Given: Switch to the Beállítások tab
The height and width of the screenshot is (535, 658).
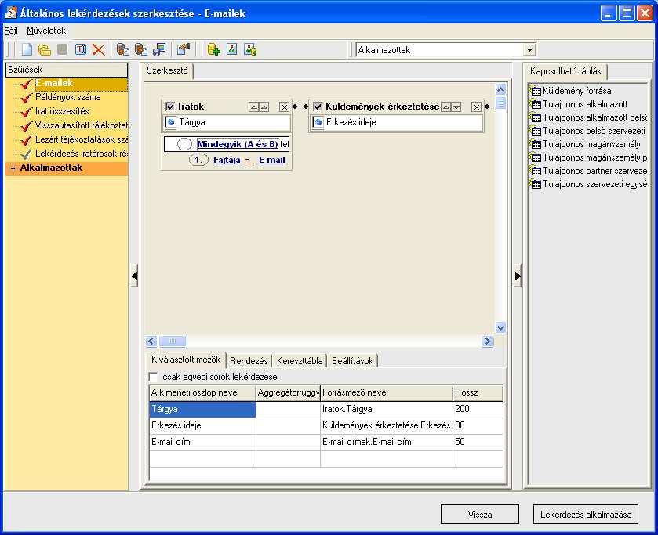Looking at the screenshot, I should pos(352,360).
